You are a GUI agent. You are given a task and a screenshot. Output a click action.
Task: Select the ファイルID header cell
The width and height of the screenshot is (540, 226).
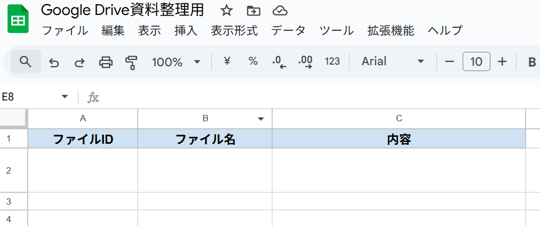coord(83,139)
